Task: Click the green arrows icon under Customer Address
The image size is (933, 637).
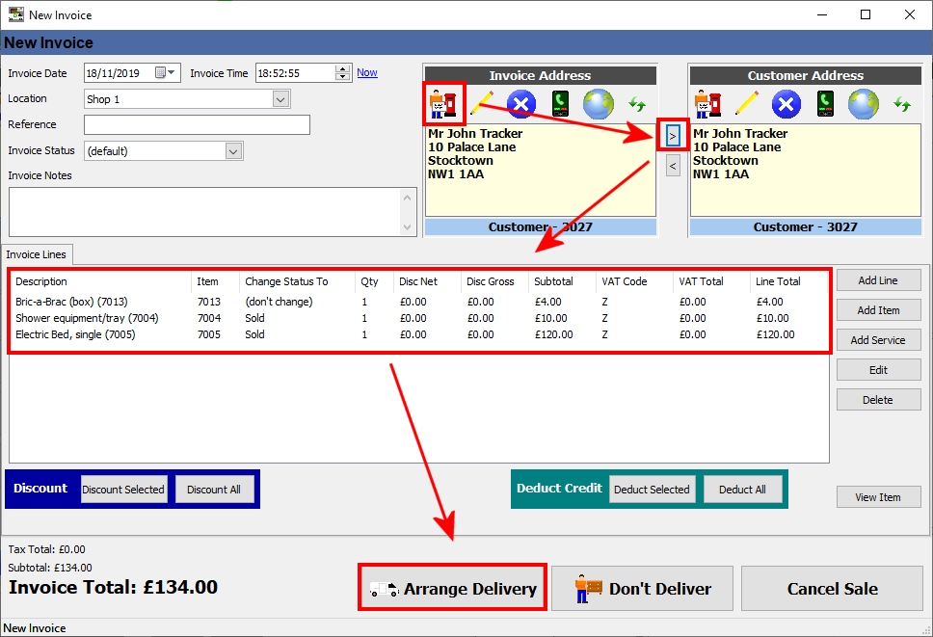Action: [x=902, y=103]
